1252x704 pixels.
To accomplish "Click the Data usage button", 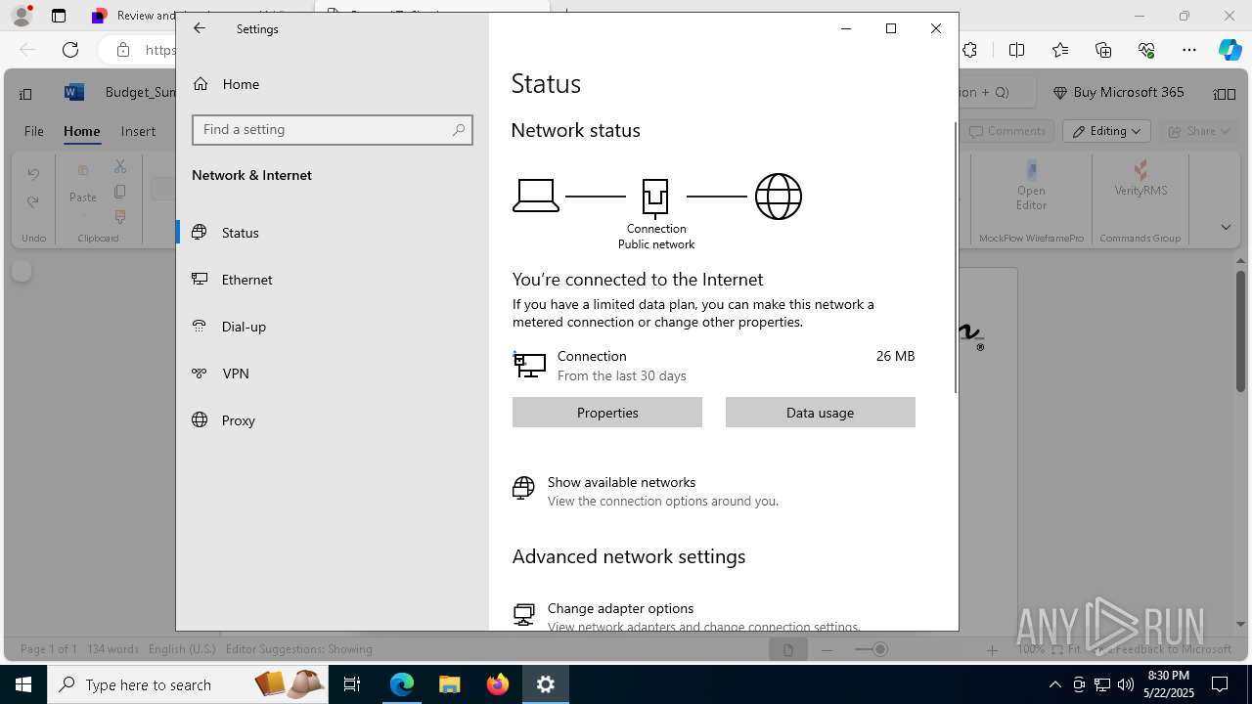I will (821, 413).
